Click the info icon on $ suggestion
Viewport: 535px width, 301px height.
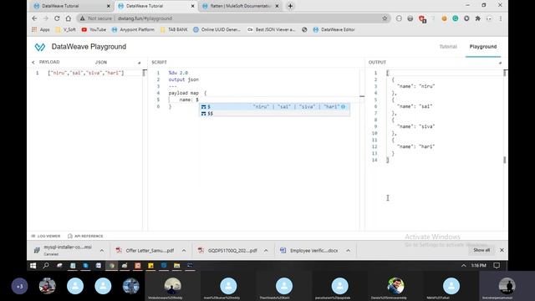pos(344,107)
